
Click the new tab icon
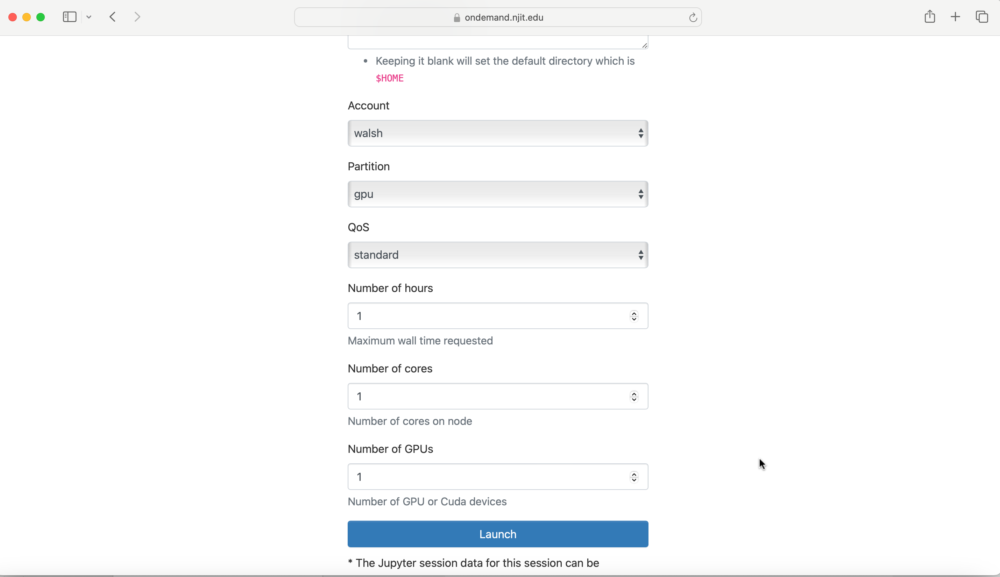955,17
